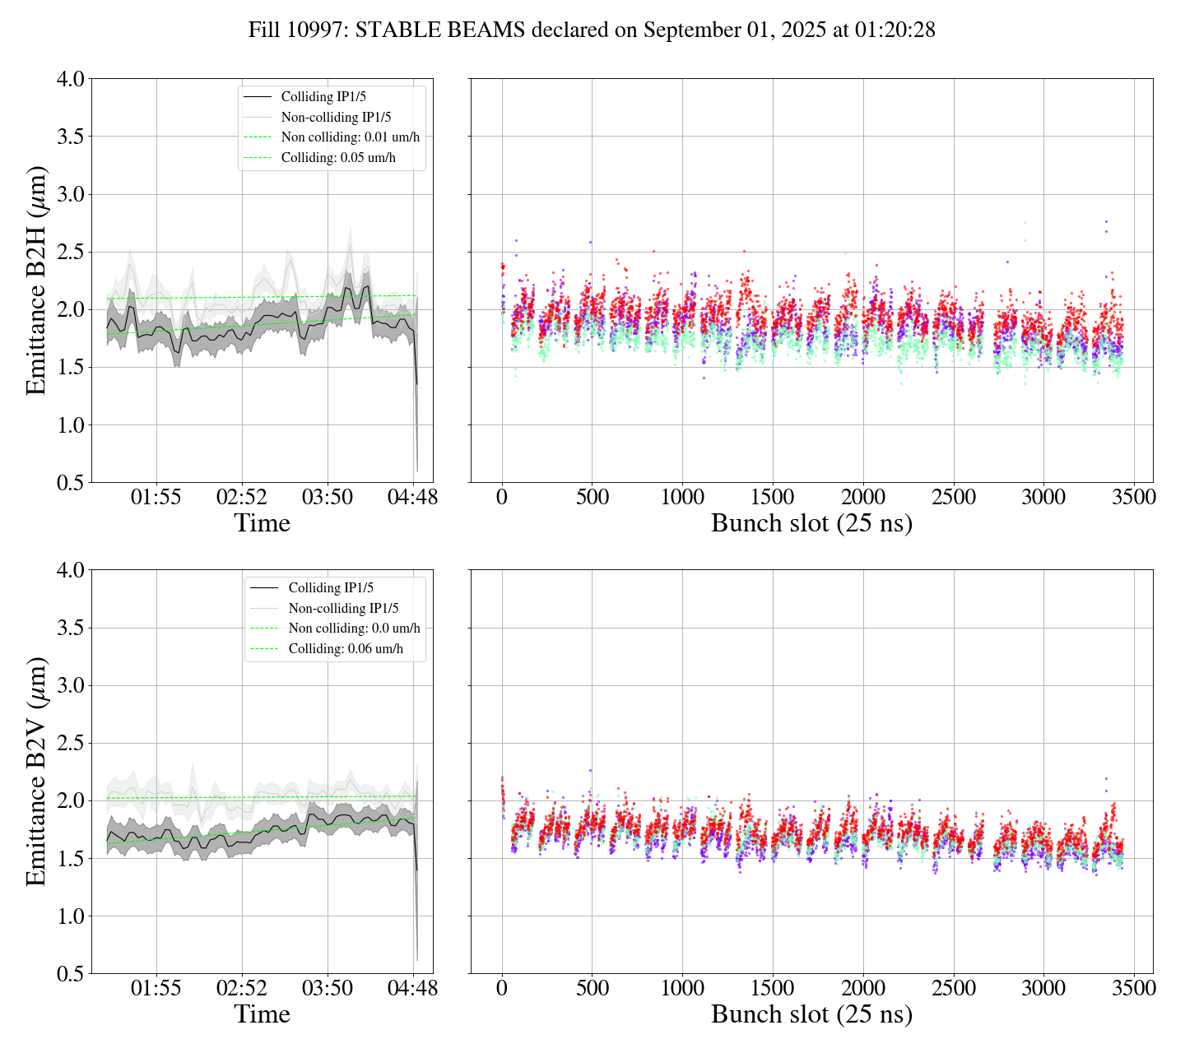Click the 'Emittance B2H (μm)' y-axis label
Viewport: 1185px width, 1053px height.
click(x=36, y=280)
